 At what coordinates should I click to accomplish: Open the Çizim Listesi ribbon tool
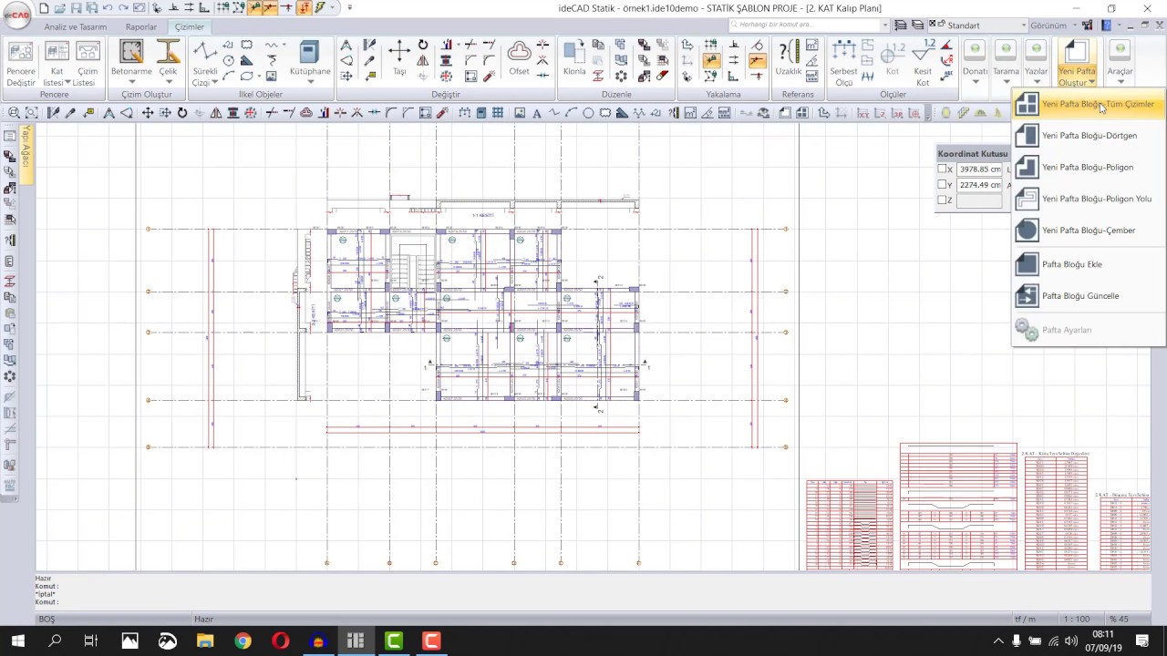[x=88, y=64]
